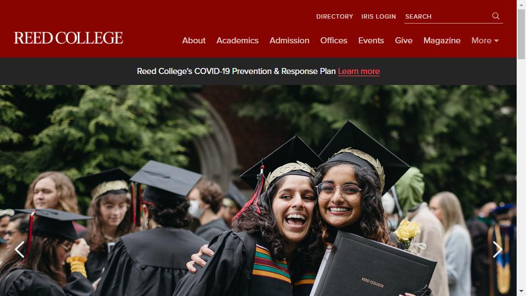Open the Academics menu item
The height and width of the screenshot is (296, 526).
click(237, 41)
